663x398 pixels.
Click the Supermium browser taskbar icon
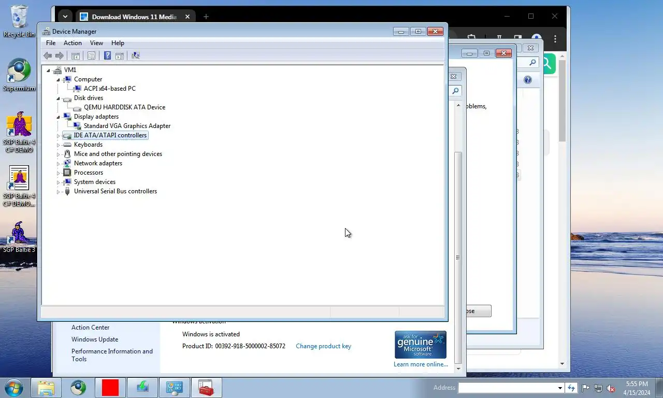(x=78, y=388)
